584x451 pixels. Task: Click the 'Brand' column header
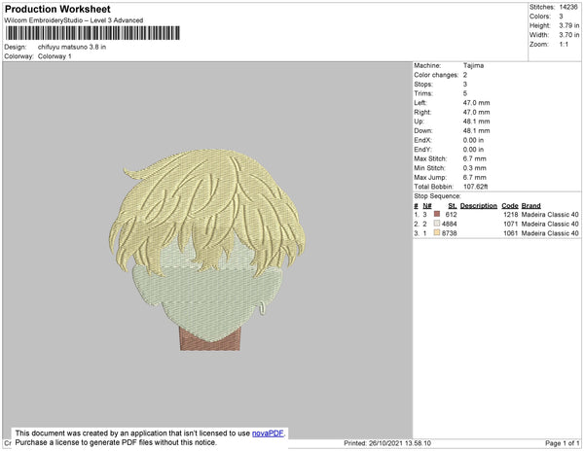[530, 206]
